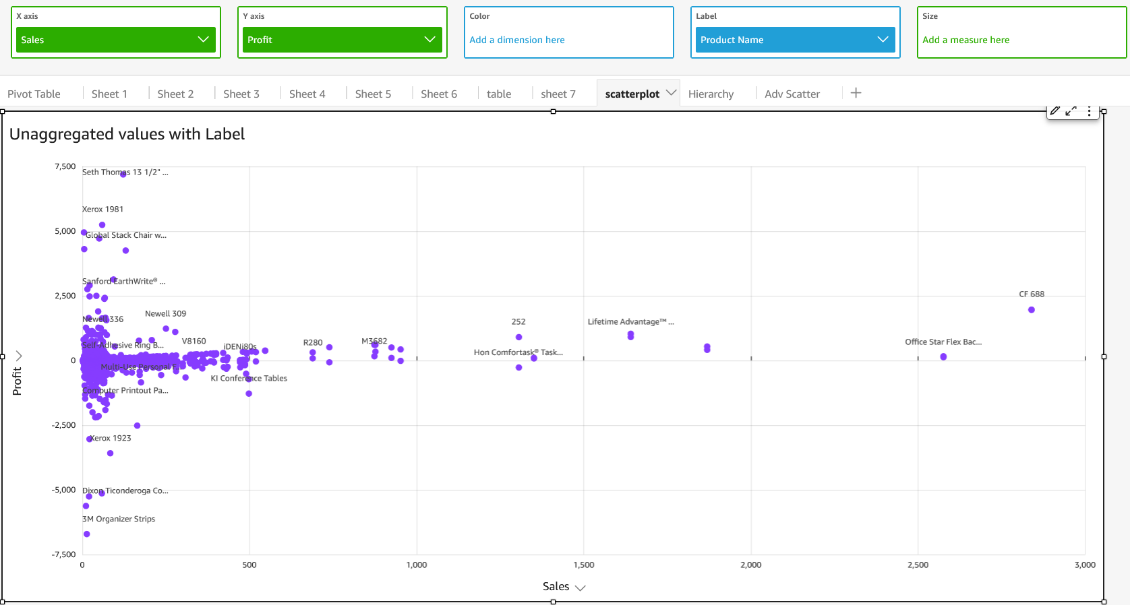This screenshot has width=1130, height=605.
Task: Open the X axis Sales field dropdown
Action: coord(203,40)
